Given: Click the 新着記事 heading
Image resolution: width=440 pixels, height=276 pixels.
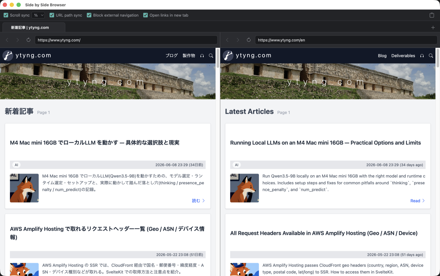Looking at the screenshot, I should tap(19, 111).
